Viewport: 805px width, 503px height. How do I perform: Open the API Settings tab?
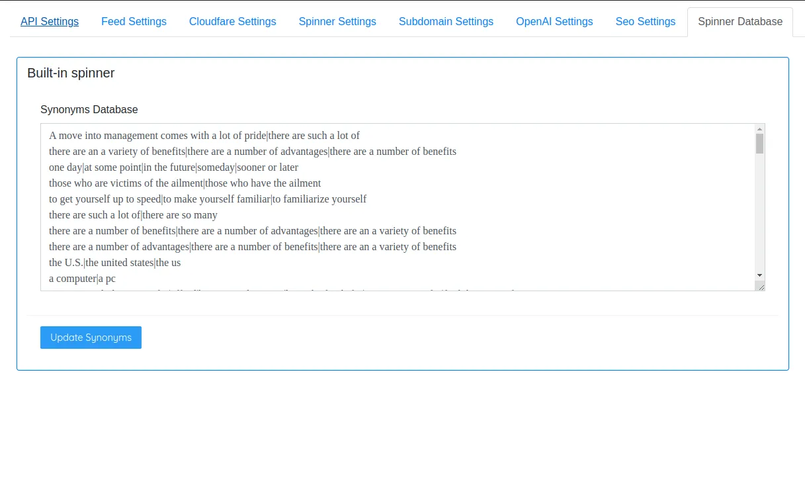coord(50,21)
